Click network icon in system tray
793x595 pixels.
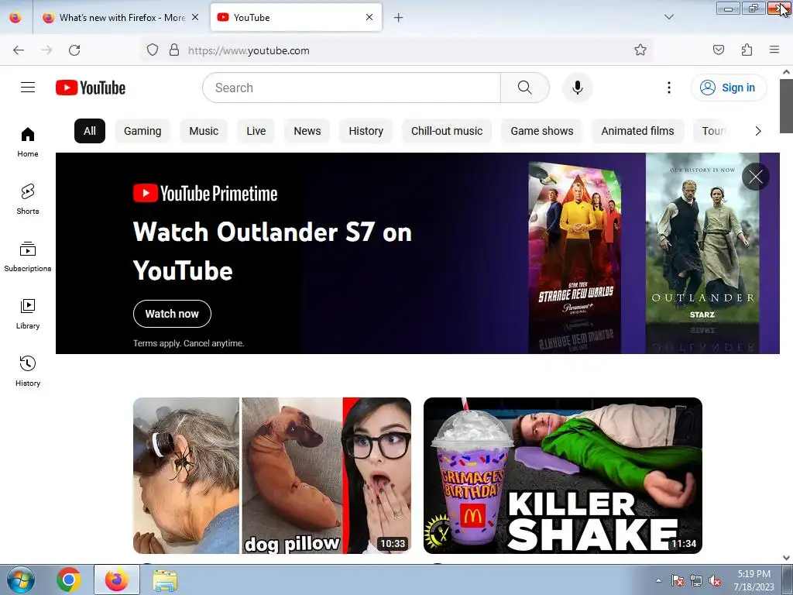[696, 581]
